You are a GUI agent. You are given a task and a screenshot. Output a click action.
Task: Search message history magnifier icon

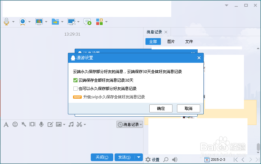(166, 160)
